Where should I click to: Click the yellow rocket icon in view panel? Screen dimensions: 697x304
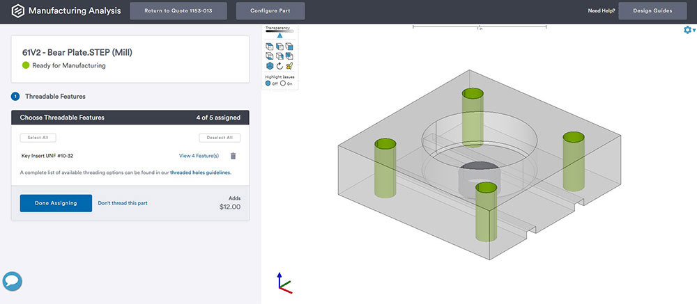click(x=289, y=66)
